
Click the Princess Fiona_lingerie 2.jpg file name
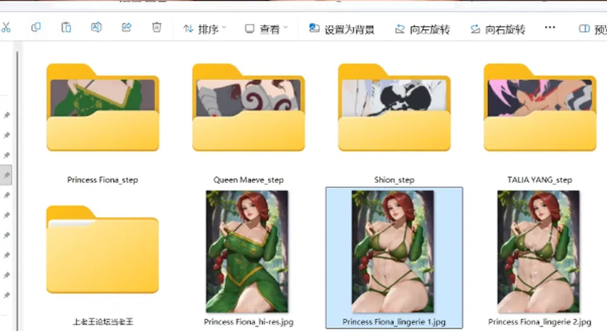tap(539, 321)
